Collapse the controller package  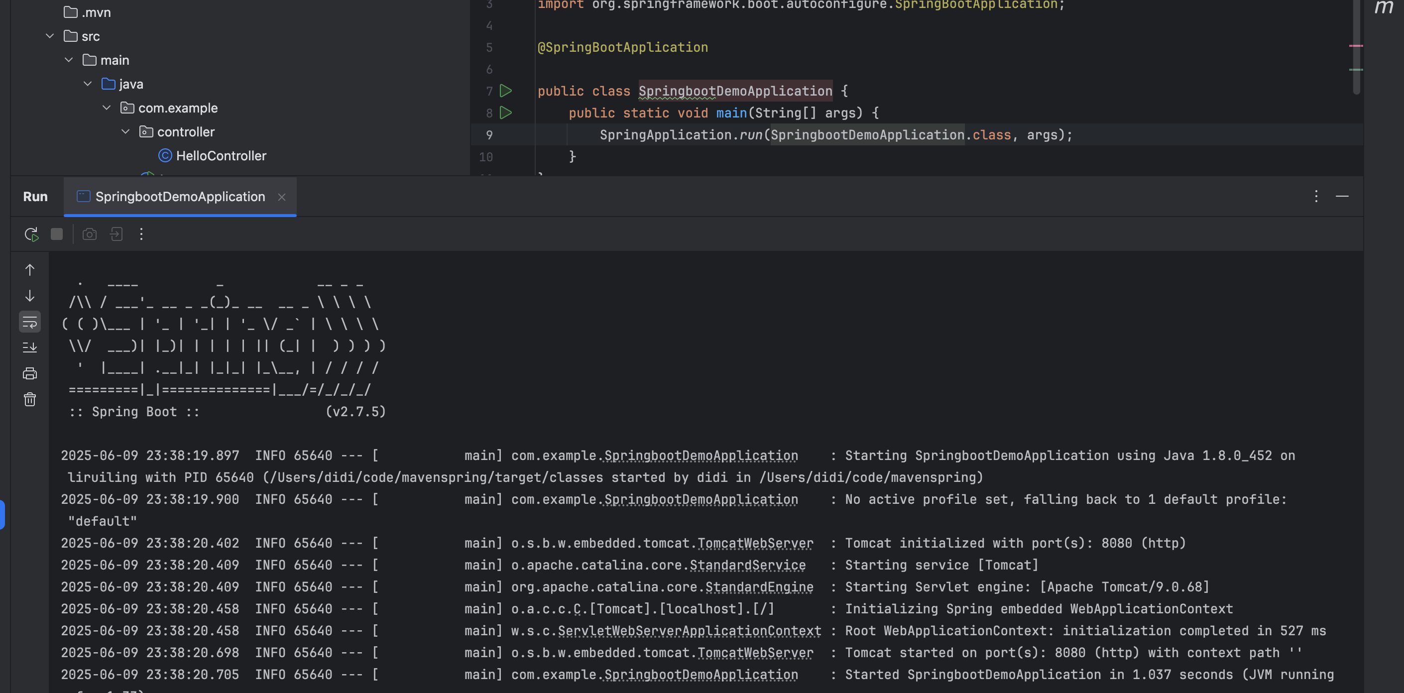pyautogui.click(x=125, y=132)
